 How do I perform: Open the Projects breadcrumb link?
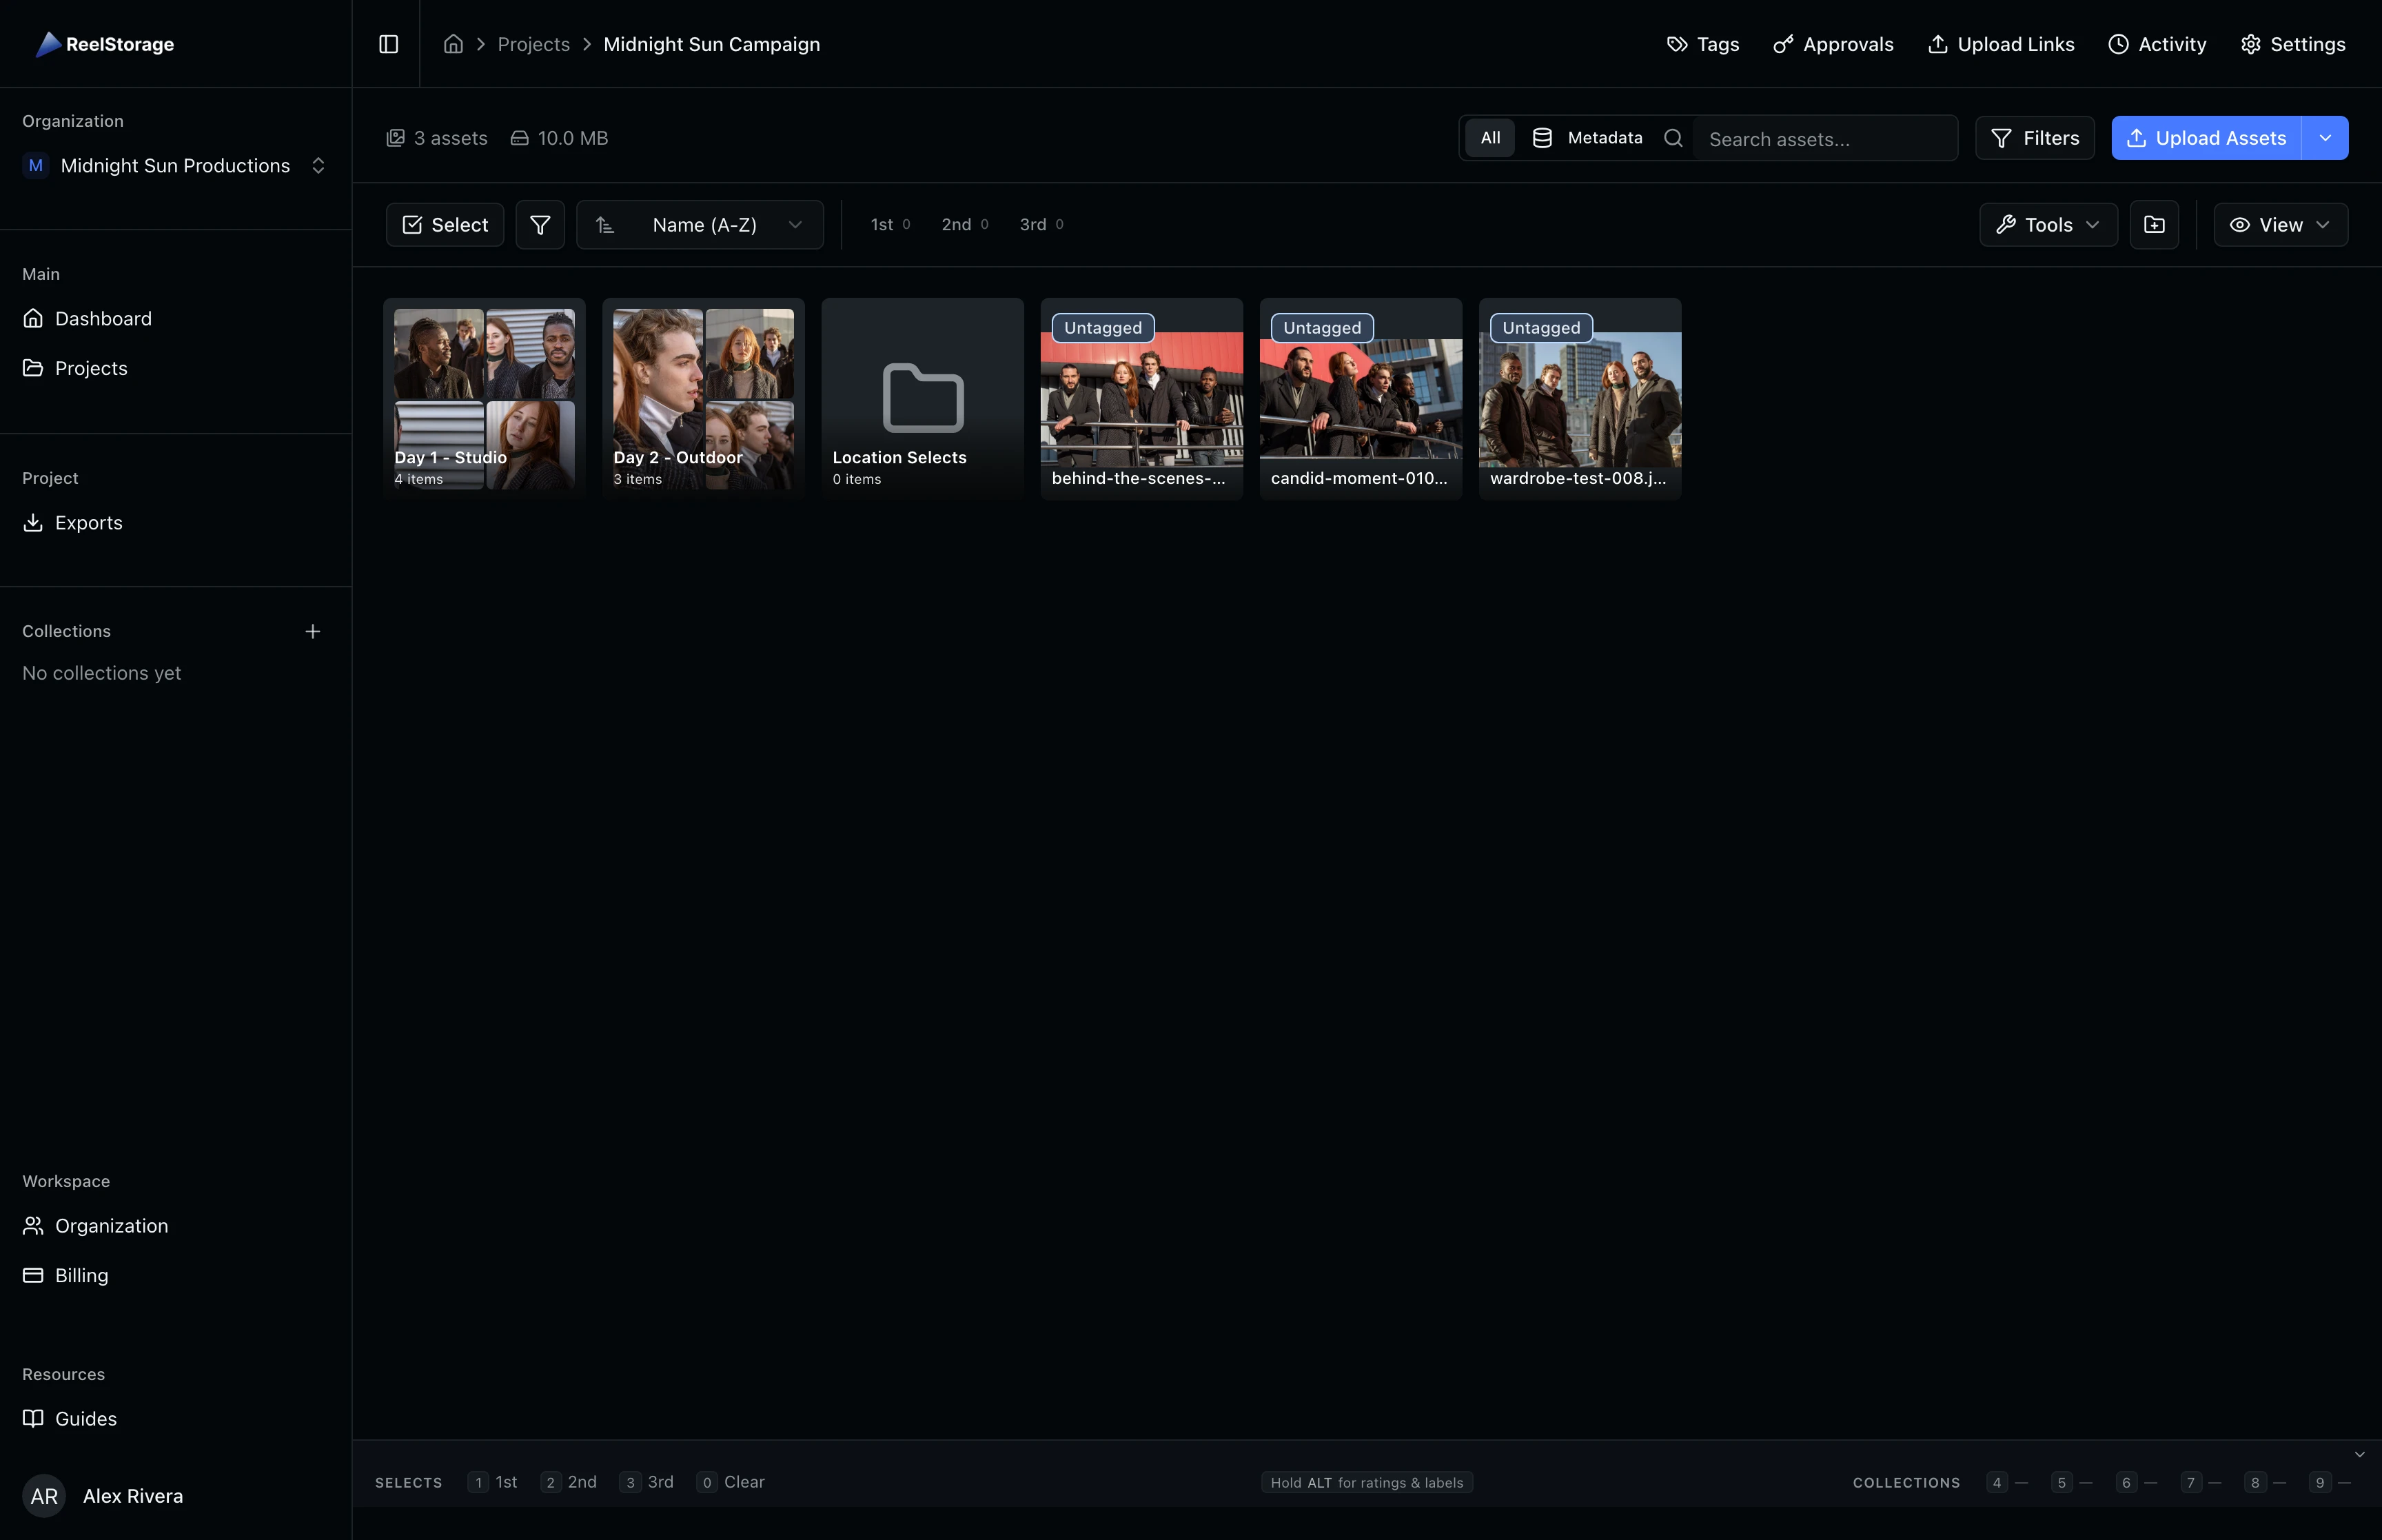click(533, 43)
